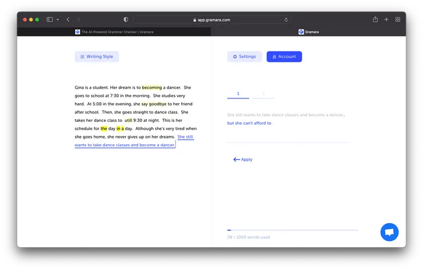Expand the sidebar dropdown chevron
Screen dimensions: 423x270
[x=58, y=19]
